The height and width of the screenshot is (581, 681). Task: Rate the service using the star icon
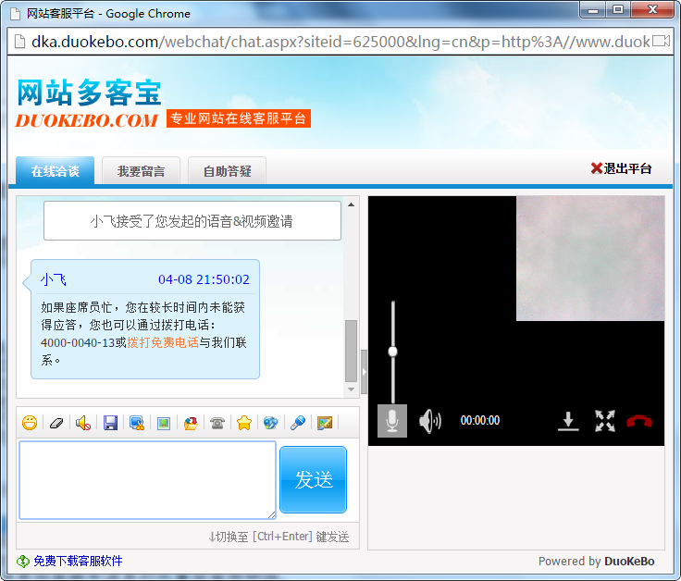(244, 423)
